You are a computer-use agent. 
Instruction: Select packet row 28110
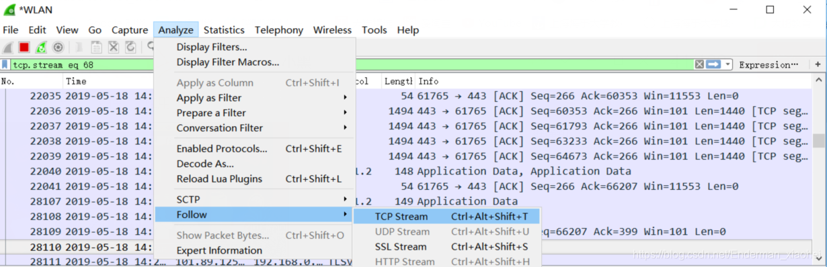[405, 247]
